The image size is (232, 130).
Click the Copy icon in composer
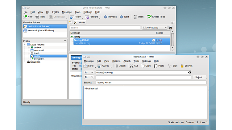coord(143,66)
